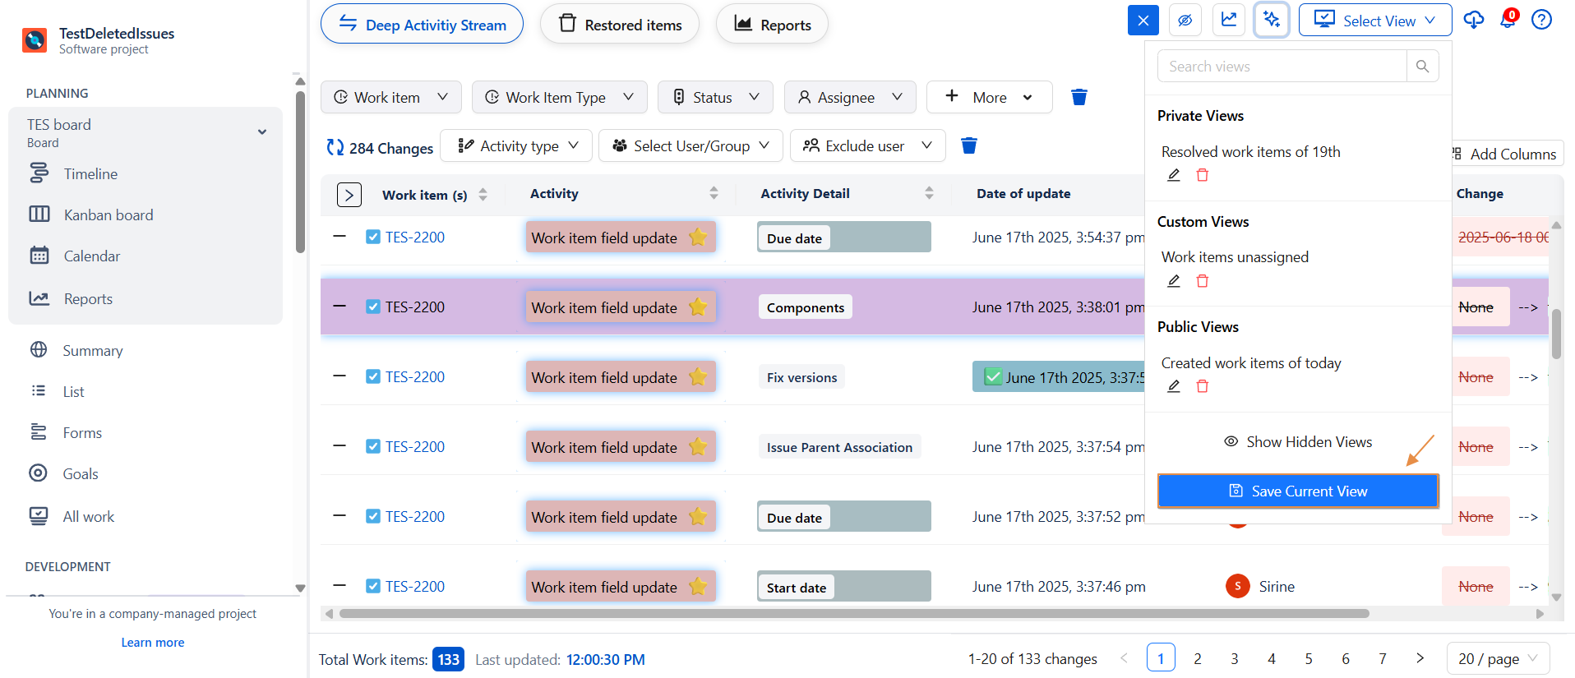This screenshot has height=678, width=1575.
Task: Toggle Show Hidden Views
Action: coord(1298,442)
